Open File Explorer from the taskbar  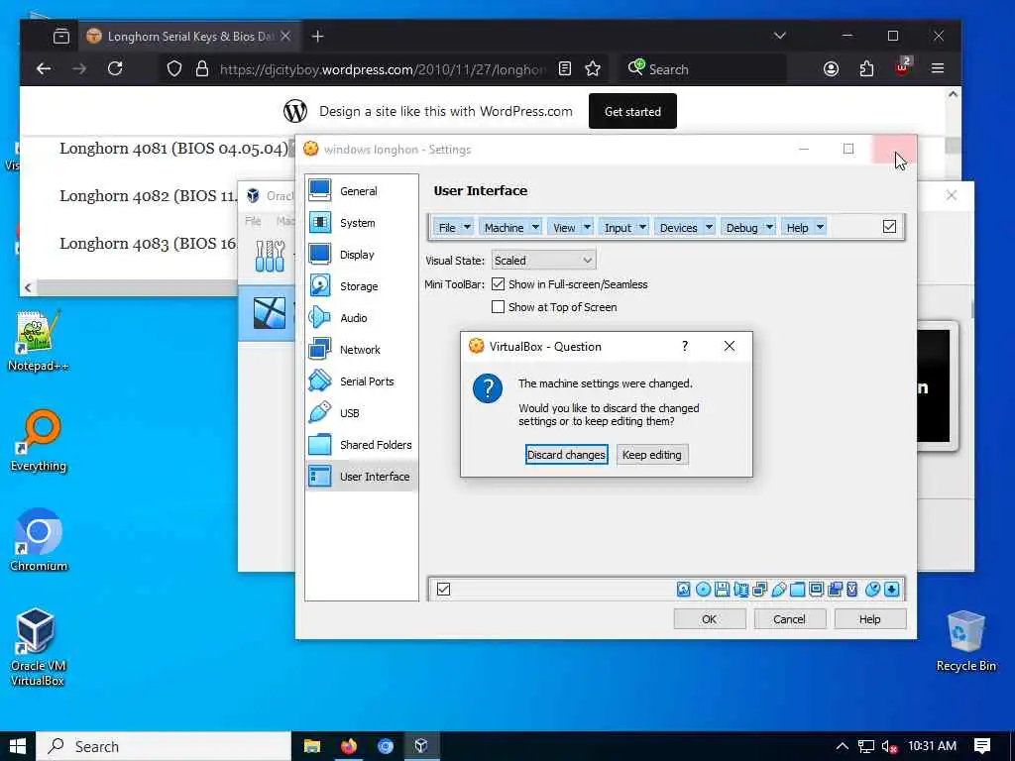(312, 746)
